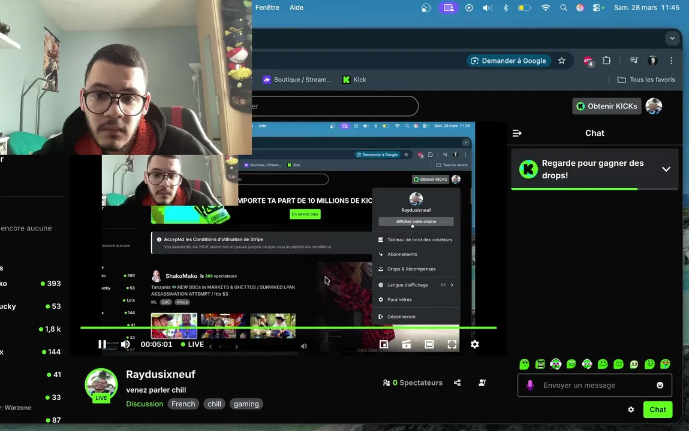
Task: Send message with green Chat button
Action: 658,409
